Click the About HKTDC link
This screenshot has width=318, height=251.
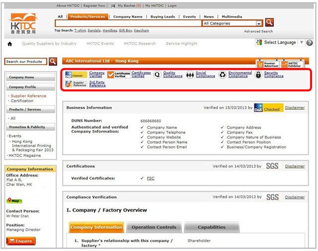pyautogui.click(x=68, y=5)
